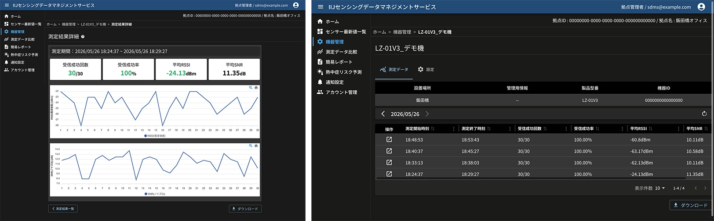Click help icon beside 測定結果詳細 heading
The width and height of the screenshot is (714, 221).
83,37
